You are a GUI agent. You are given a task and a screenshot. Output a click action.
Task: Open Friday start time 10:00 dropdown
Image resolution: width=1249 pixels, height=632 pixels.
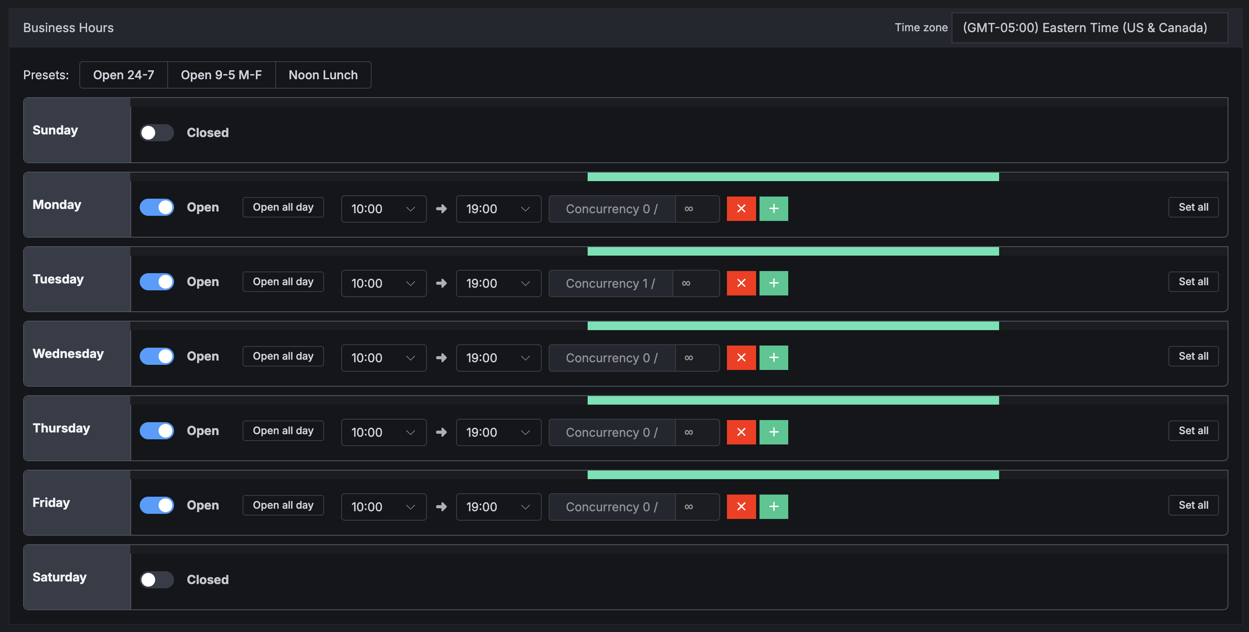[384, 507]
